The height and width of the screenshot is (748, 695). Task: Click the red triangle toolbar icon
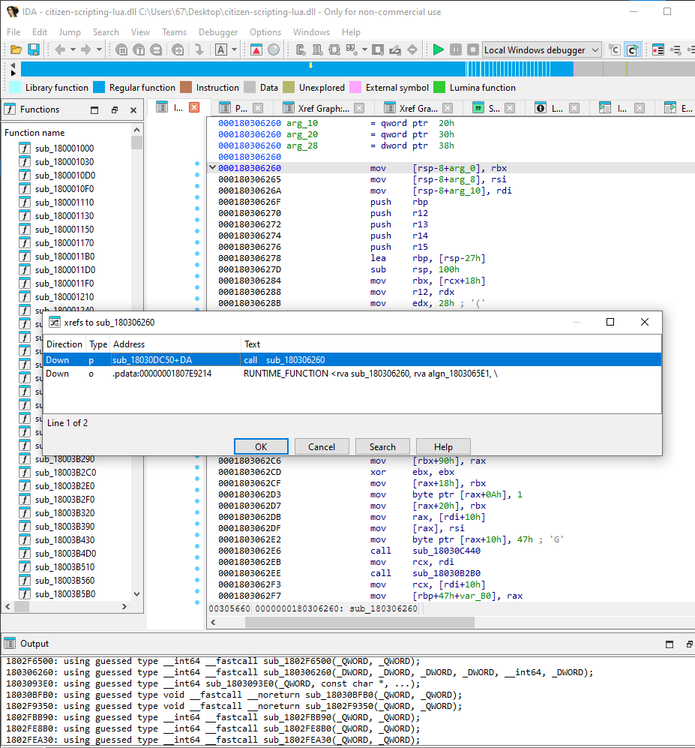256,50
